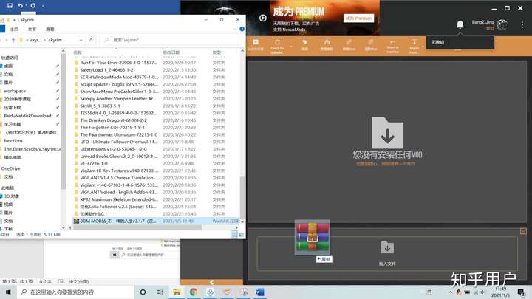Select the SkyUI_5_1-3863-5-1 folder
This screenshot has height=299, width=532.
[x=100, y=106]
